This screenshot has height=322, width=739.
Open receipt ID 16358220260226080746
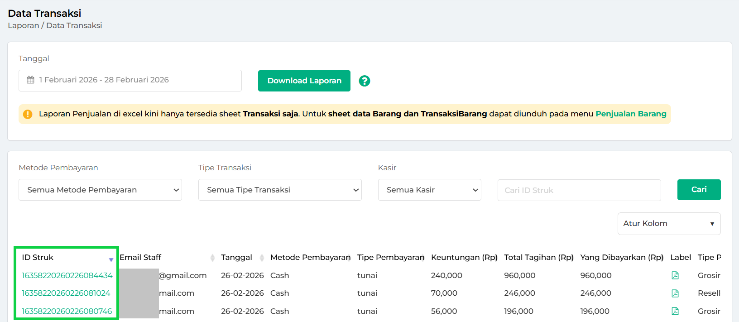pos(67,311)
